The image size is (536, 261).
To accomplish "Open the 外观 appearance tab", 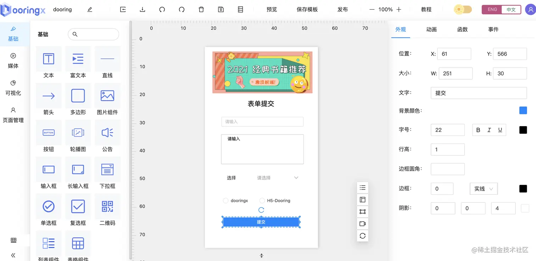I will [x=401, y=29].
